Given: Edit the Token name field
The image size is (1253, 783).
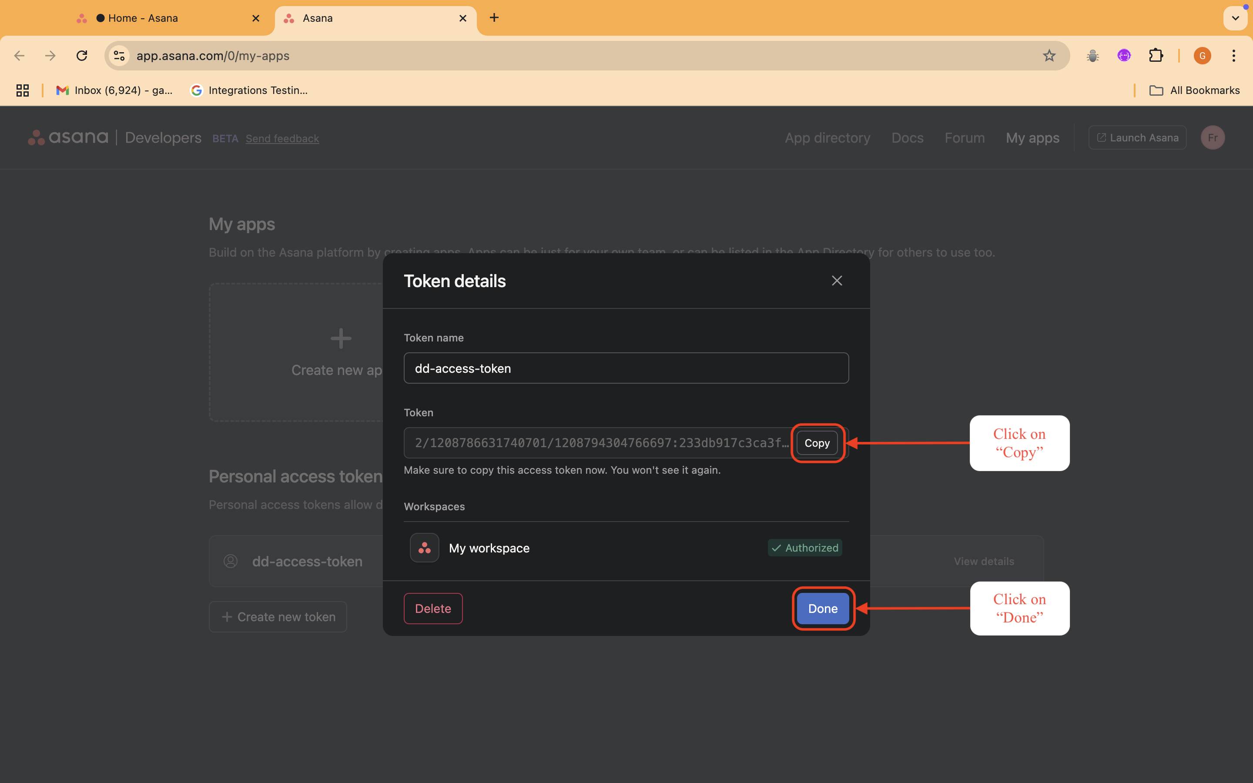Looking at the screenshot, I should point(626,368).
